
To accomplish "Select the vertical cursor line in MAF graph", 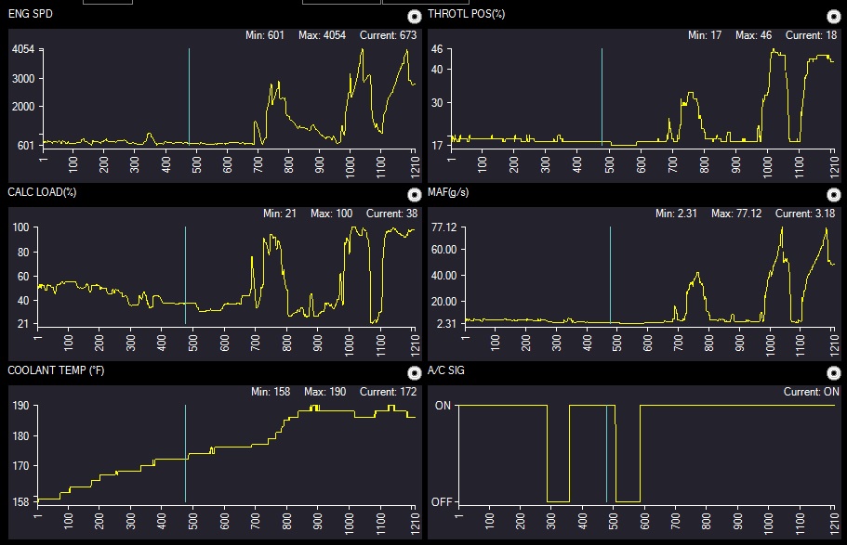I will point(610,275).
